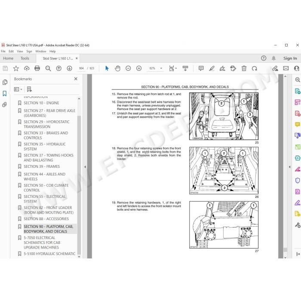301x301 pixels.
Task: Zoom in with the plus icon
Action: 139,68
